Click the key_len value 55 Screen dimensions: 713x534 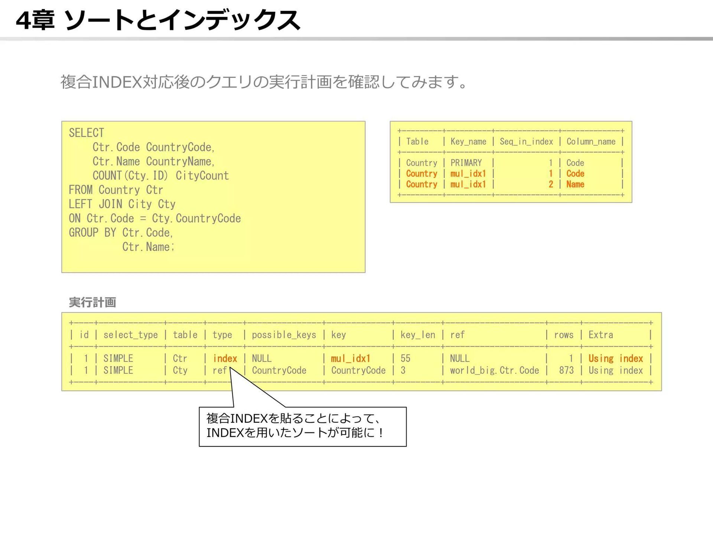(405, 359)
